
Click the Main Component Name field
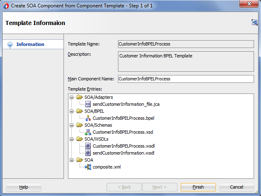pos(186,79)
